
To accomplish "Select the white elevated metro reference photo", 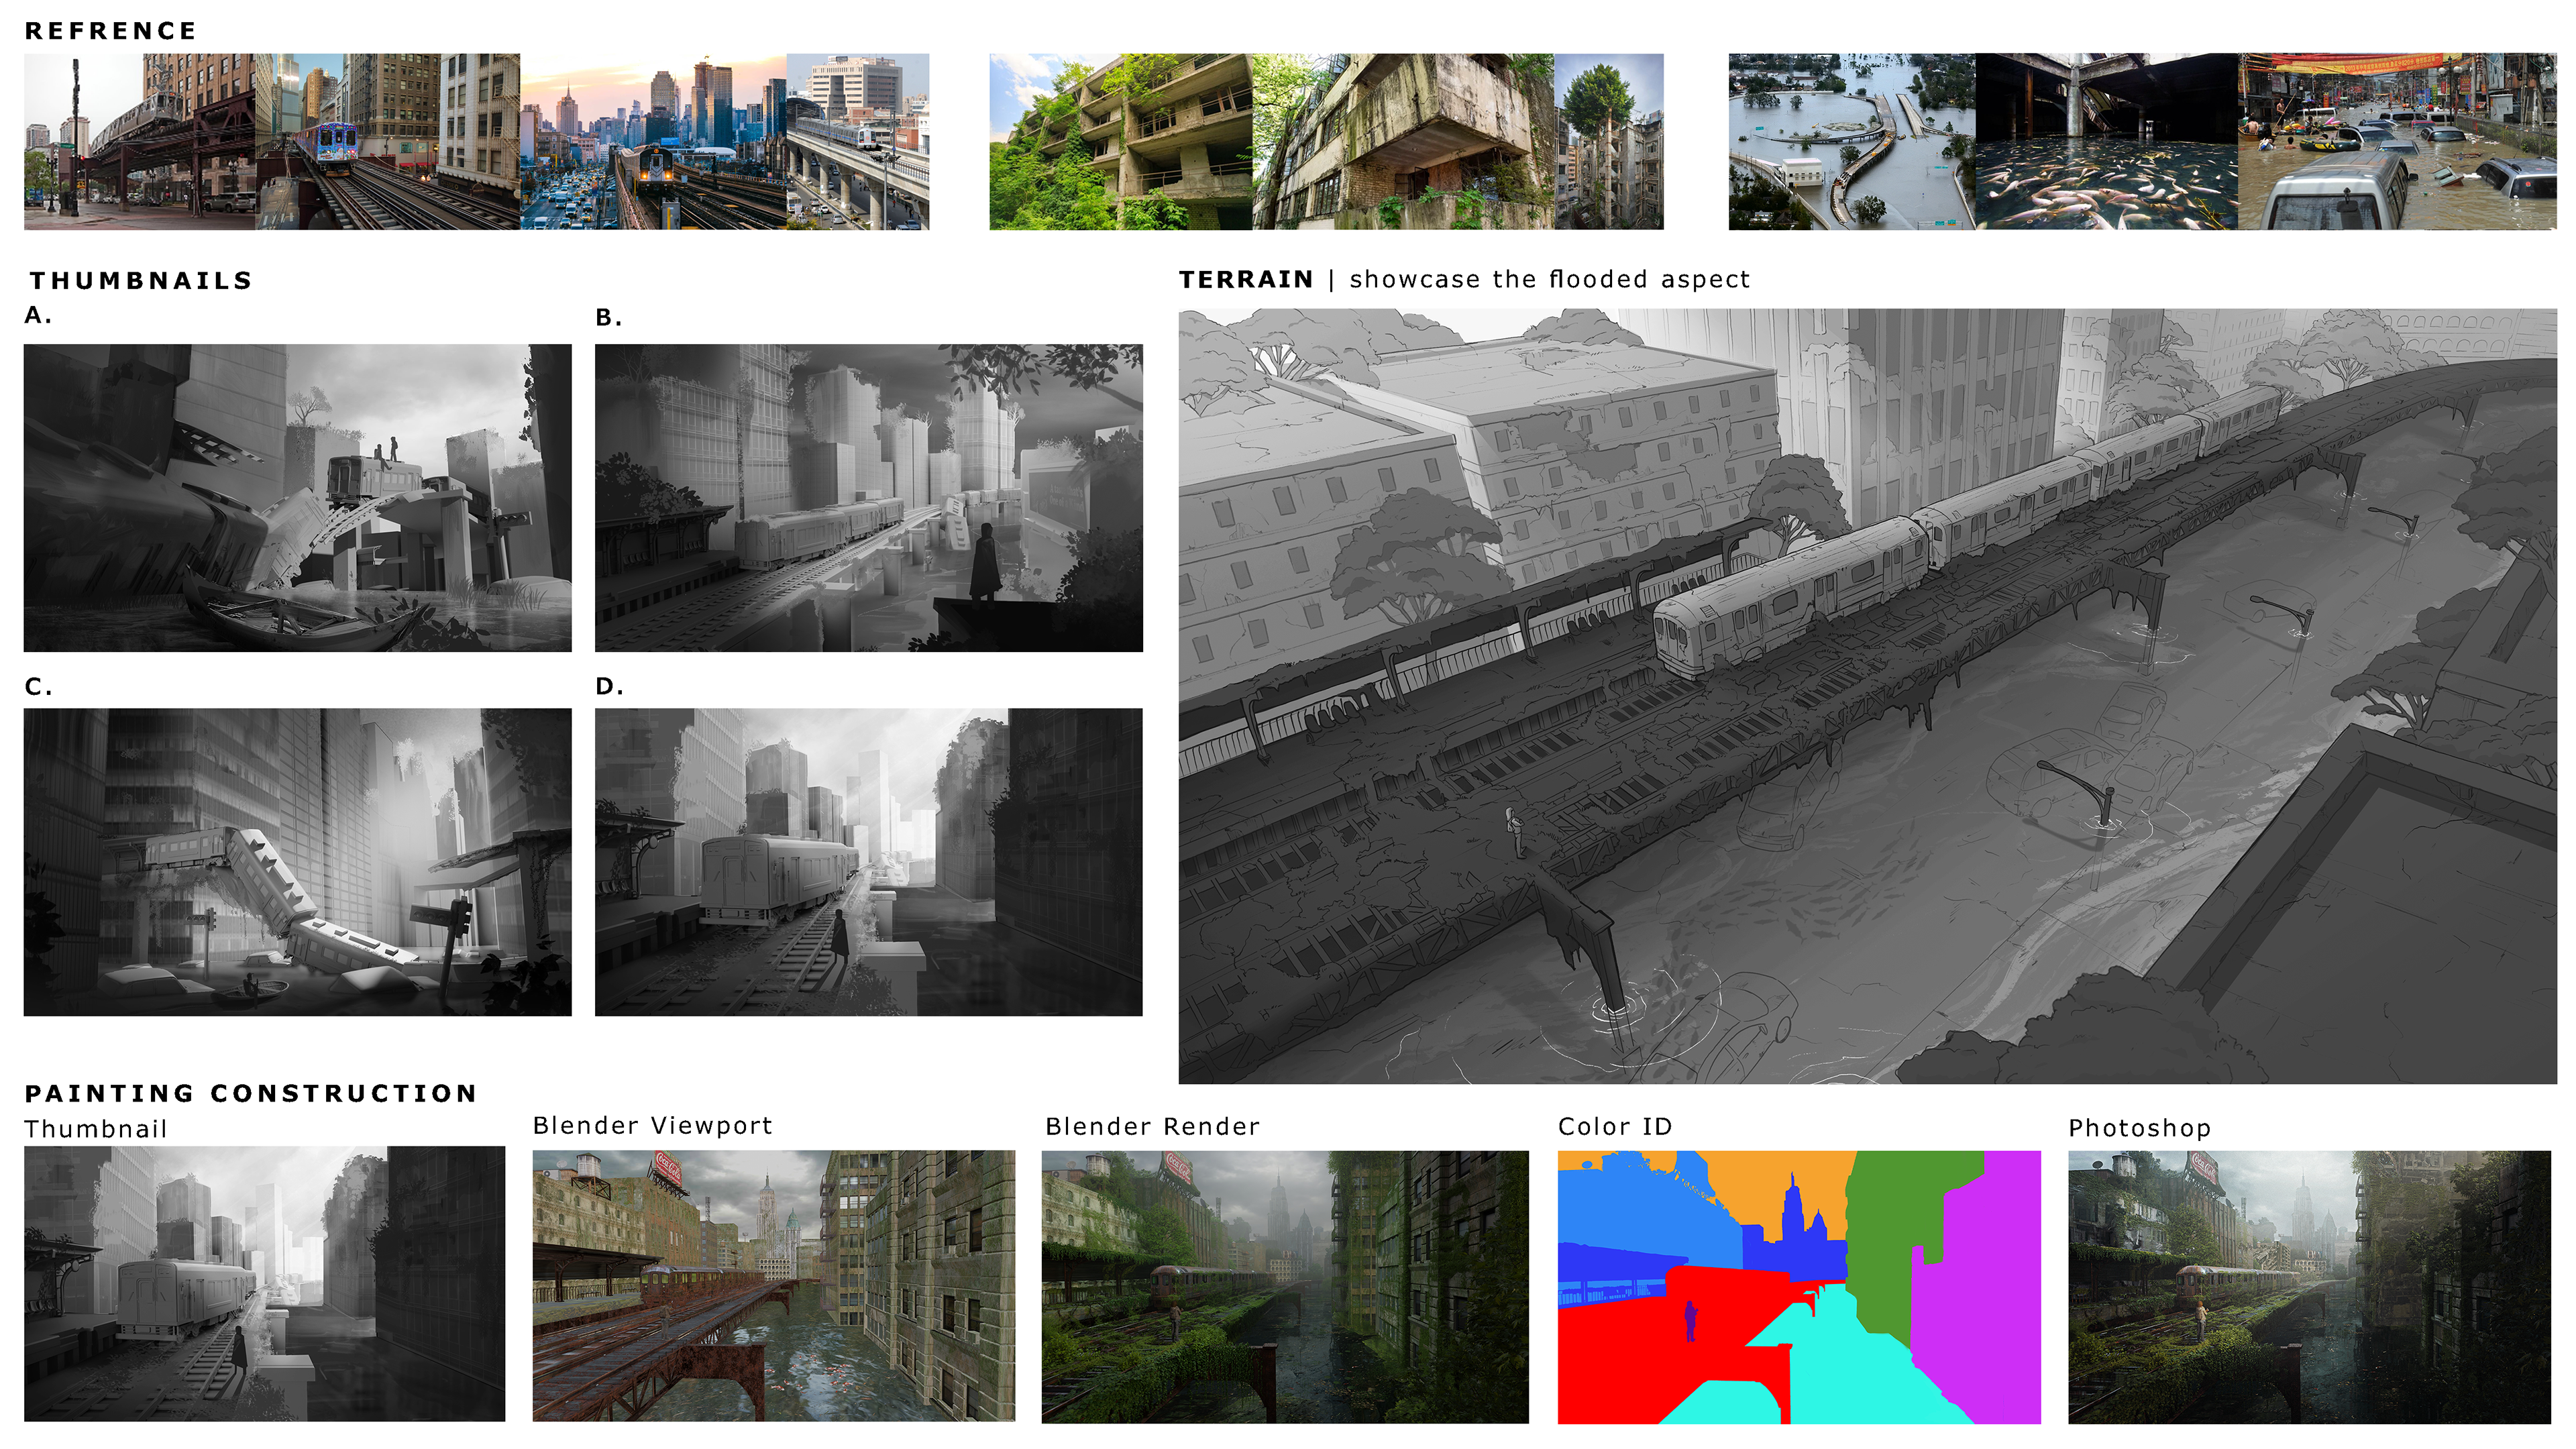I will 858,142.
